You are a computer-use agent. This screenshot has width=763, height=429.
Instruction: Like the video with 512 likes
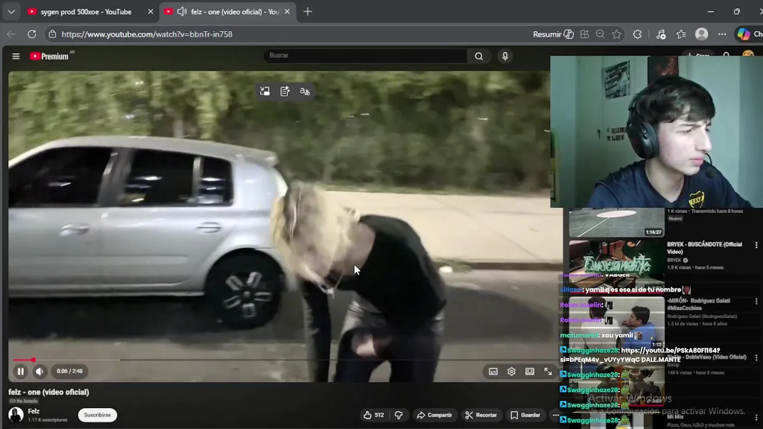pos(374,415)
